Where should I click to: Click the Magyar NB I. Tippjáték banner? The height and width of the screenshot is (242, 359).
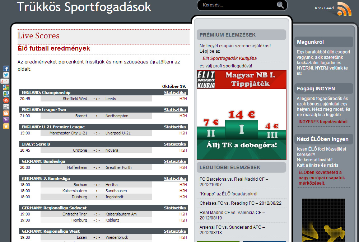click(x=241, y=115)
